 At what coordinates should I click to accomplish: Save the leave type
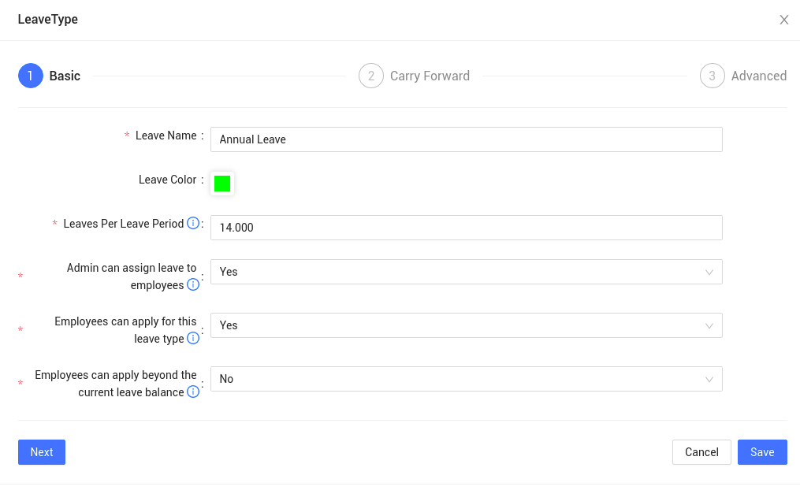pyautogui.click(x=762, y=452)
